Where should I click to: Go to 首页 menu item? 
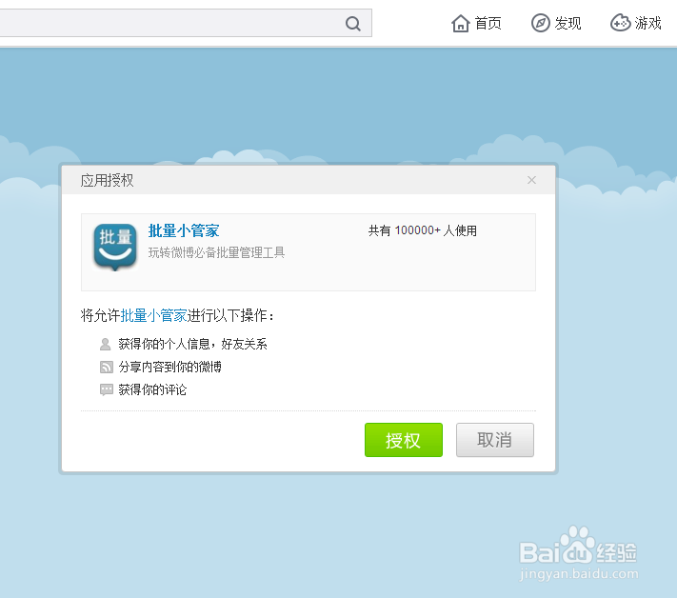tap(488, 23)
